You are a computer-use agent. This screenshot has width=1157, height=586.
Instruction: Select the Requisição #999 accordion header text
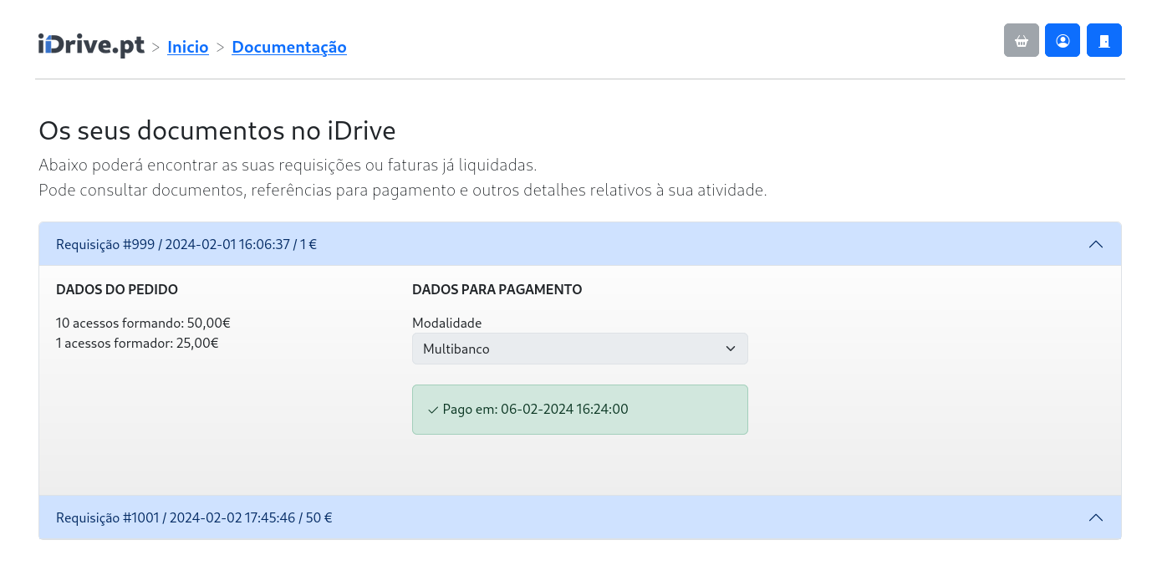pos(186,244)
